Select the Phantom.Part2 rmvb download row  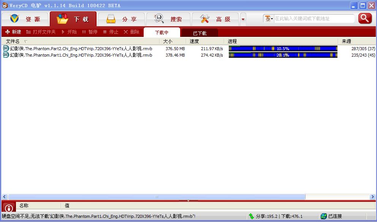189,49
